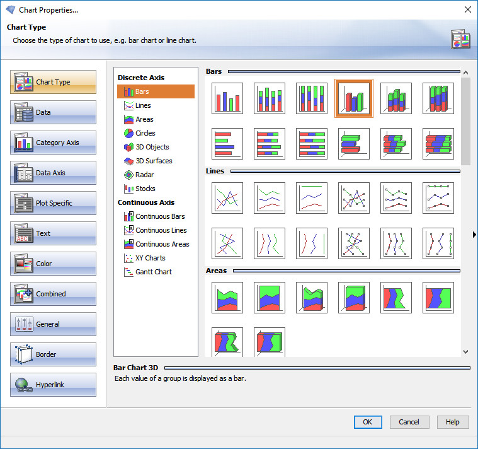Pick the first line chart thumbnail
This screenshot has height=449, width=478.
click(x=227, y=198)
